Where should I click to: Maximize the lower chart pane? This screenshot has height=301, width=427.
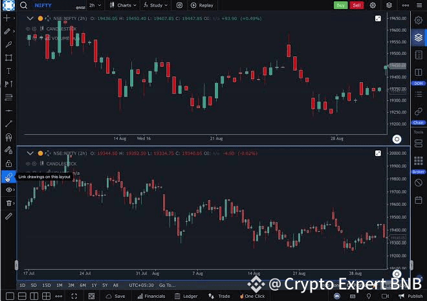point(378,153)
